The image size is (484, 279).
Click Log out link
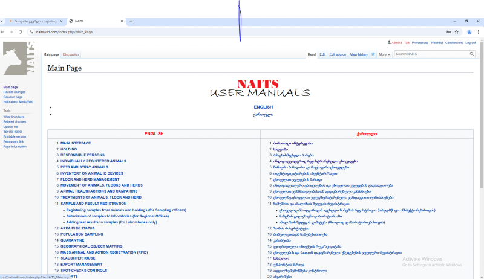471,43
